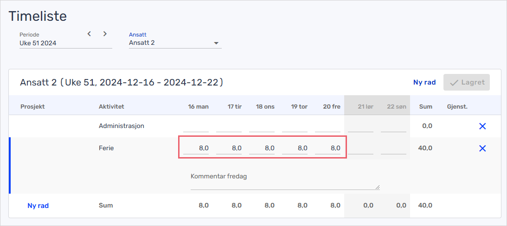507x226 pixels.
Task: Select Ferie hours field for Friday
Action: [328, 148]
